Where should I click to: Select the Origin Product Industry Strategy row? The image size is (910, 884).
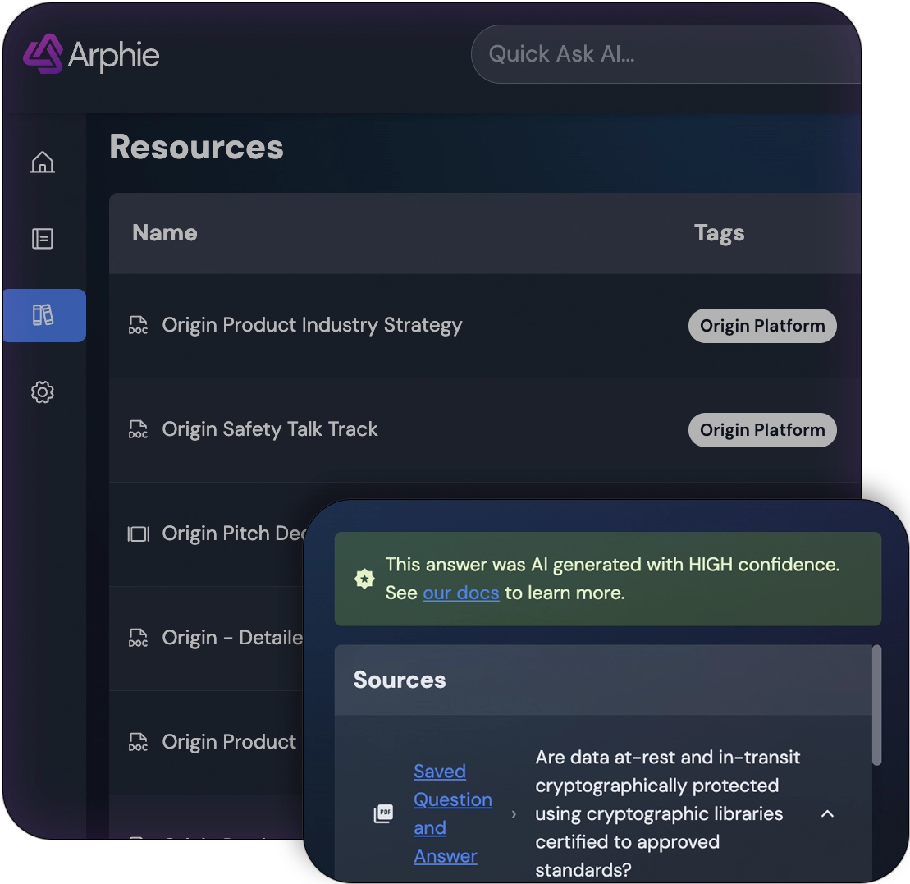[312, 325]
